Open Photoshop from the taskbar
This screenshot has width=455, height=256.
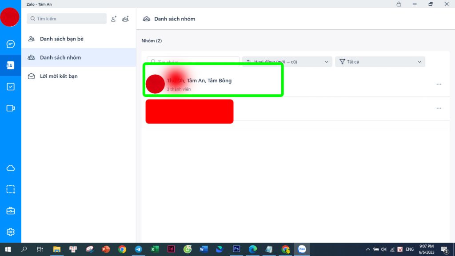(x=236, y=249)
